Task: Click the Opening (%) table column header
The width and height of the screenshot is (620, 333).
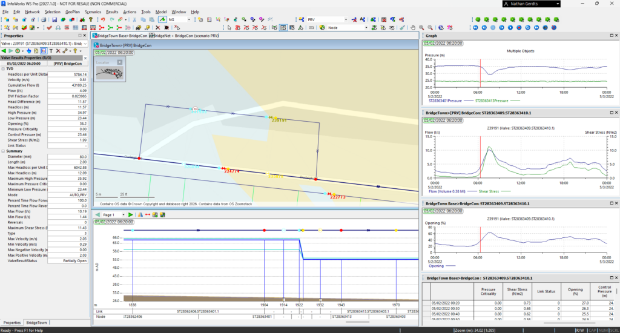Action: [x=575, y=291]
